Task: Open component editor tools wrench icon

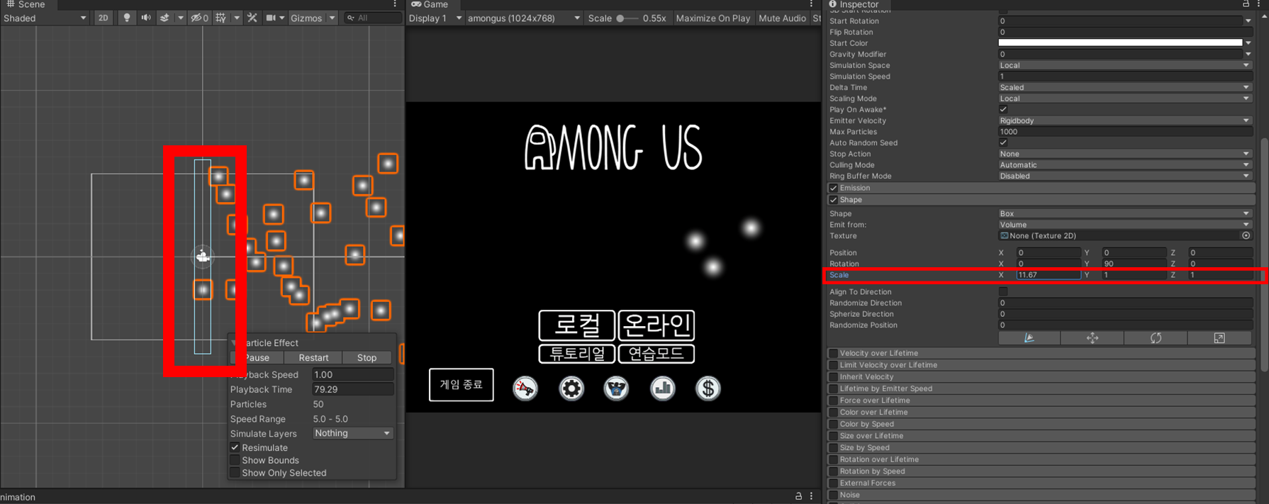Action: [252, 18]
